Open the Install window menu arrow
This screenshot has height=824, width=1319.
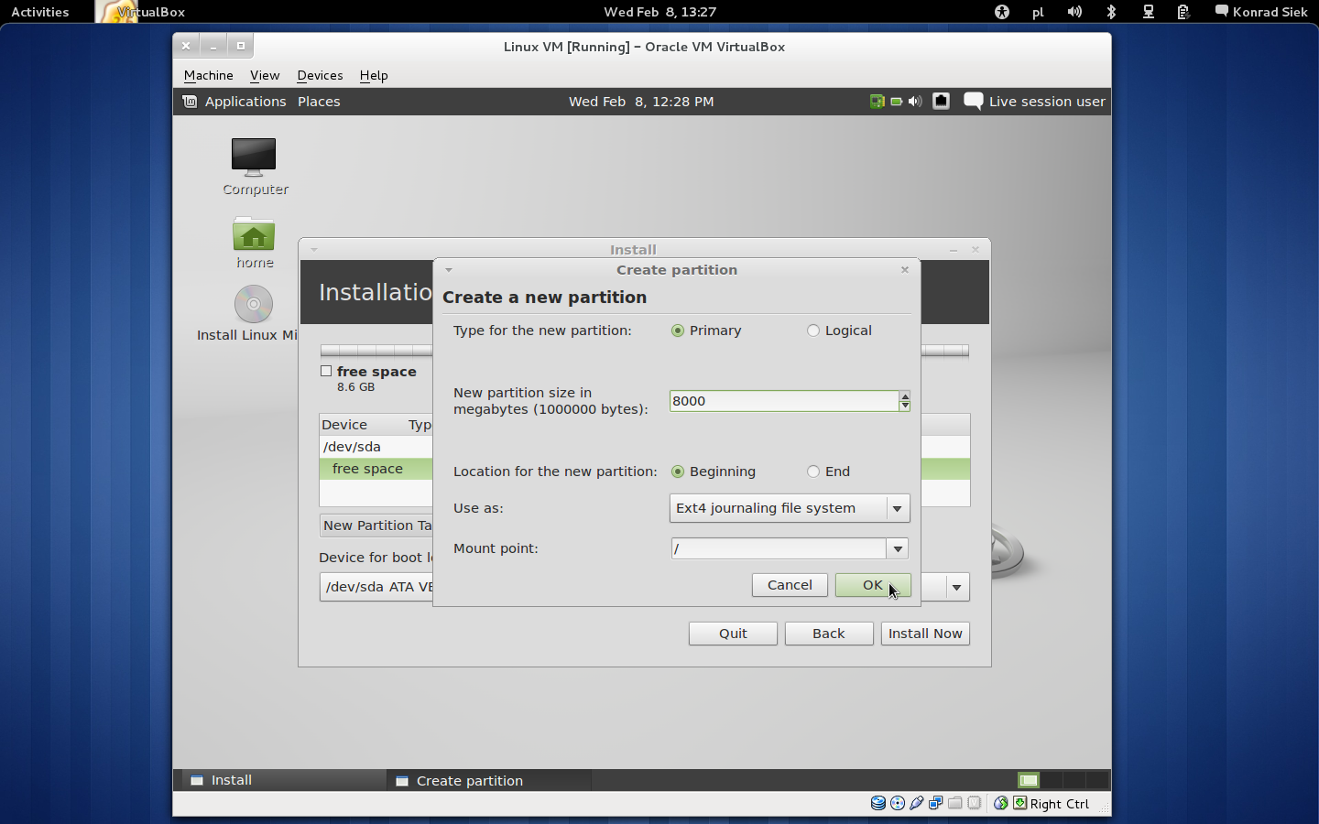tap(314, 249)
